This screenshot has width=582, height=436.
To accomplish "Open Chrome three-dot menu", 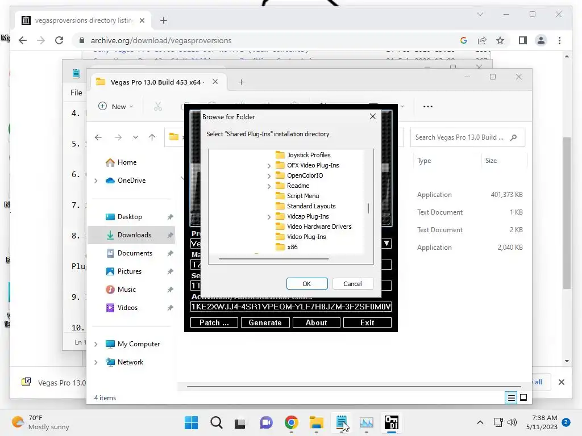I will 559,40.
